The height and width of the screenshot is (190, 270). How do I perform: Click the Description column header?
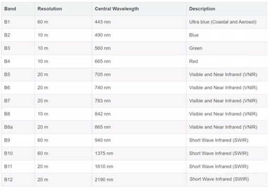coord(202,9)
